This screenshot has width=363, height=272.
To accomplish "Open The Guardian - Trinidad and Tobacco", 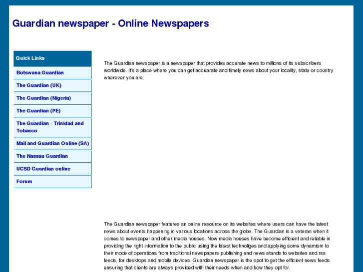I will tap(52, 127).
